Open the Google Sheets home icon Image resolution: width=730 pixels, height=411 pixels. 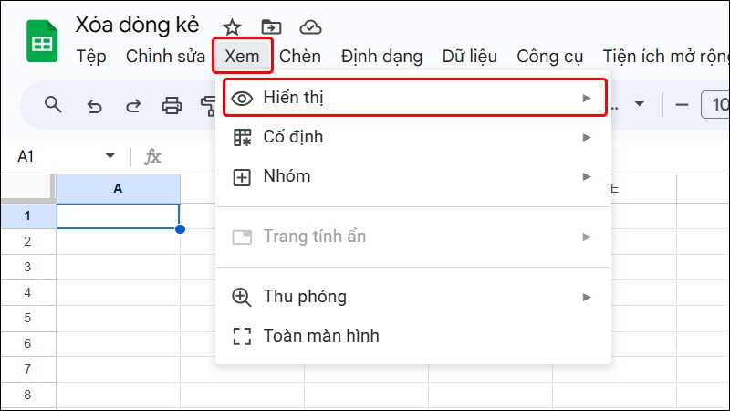(x=42, y=41)
